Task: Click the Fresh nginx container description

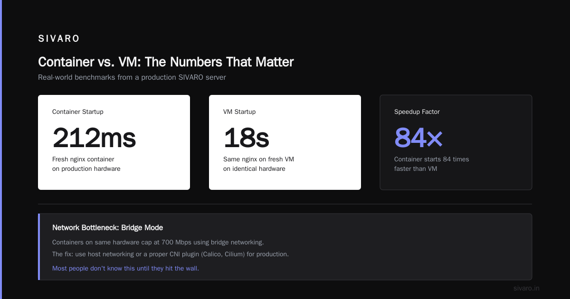Action: pyautogui.click(x=86, y=164)
